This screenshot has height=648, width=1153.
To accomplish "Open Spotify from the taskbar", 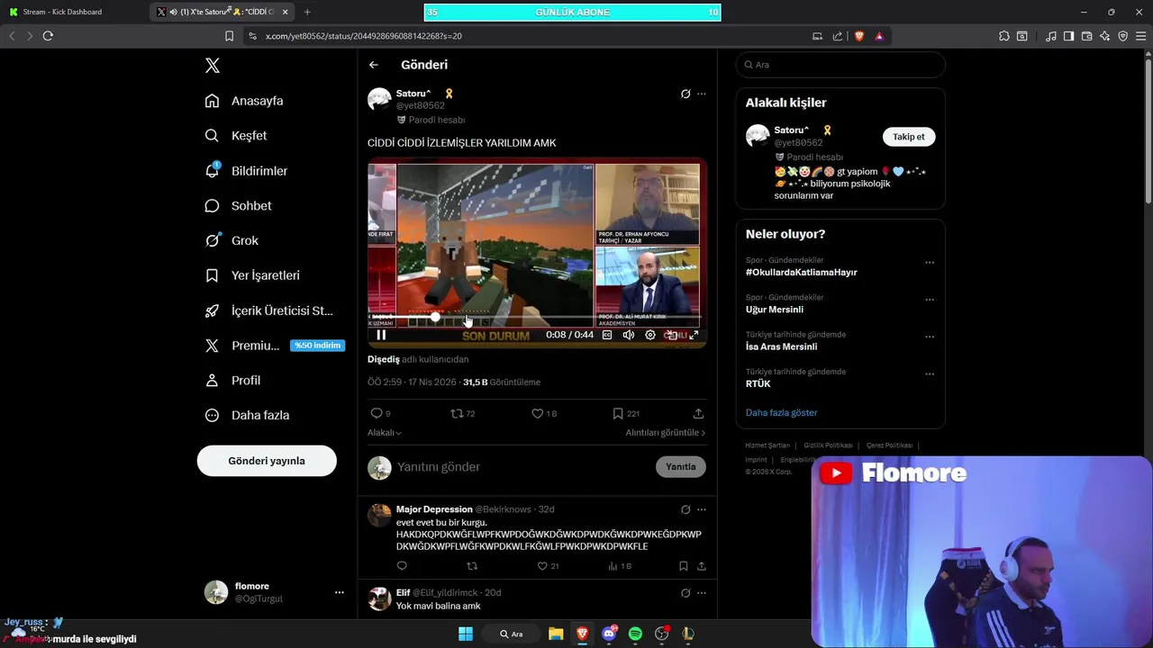I will point(635,634).
